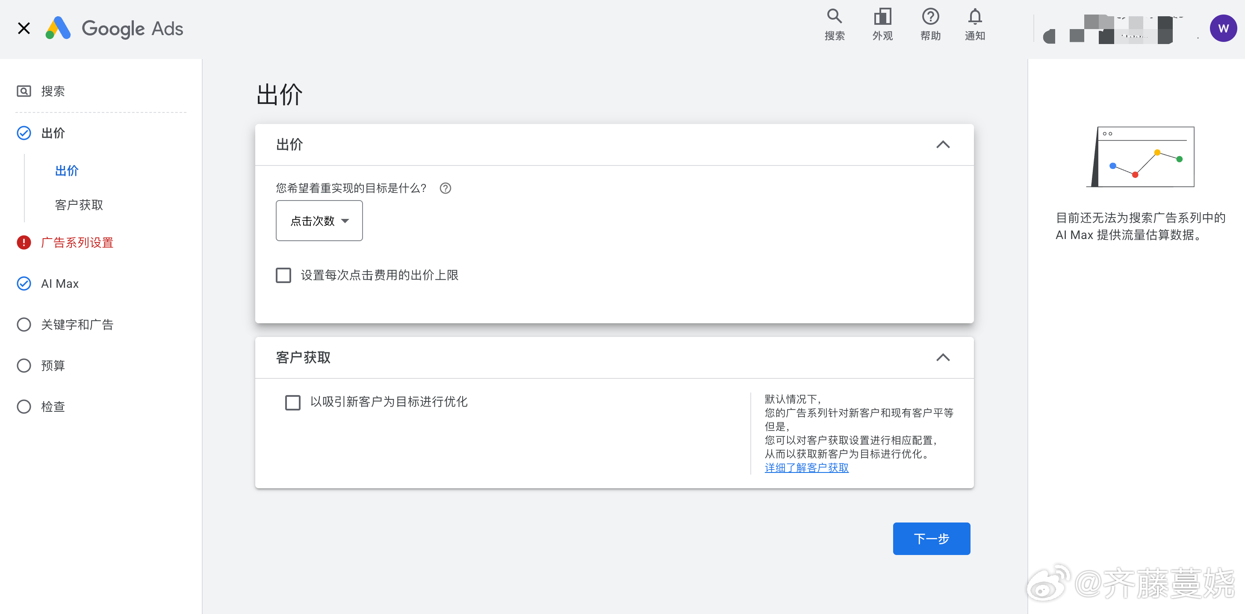Close the campaign setup with the X icon

[x=24, y=29]
